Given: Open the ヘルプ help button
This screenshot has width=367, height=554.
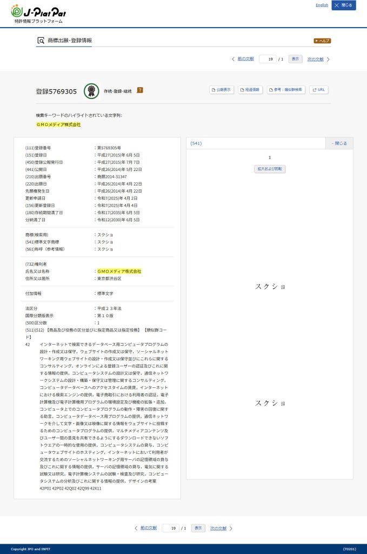Looking at the screenshot, I should [322, 41].
